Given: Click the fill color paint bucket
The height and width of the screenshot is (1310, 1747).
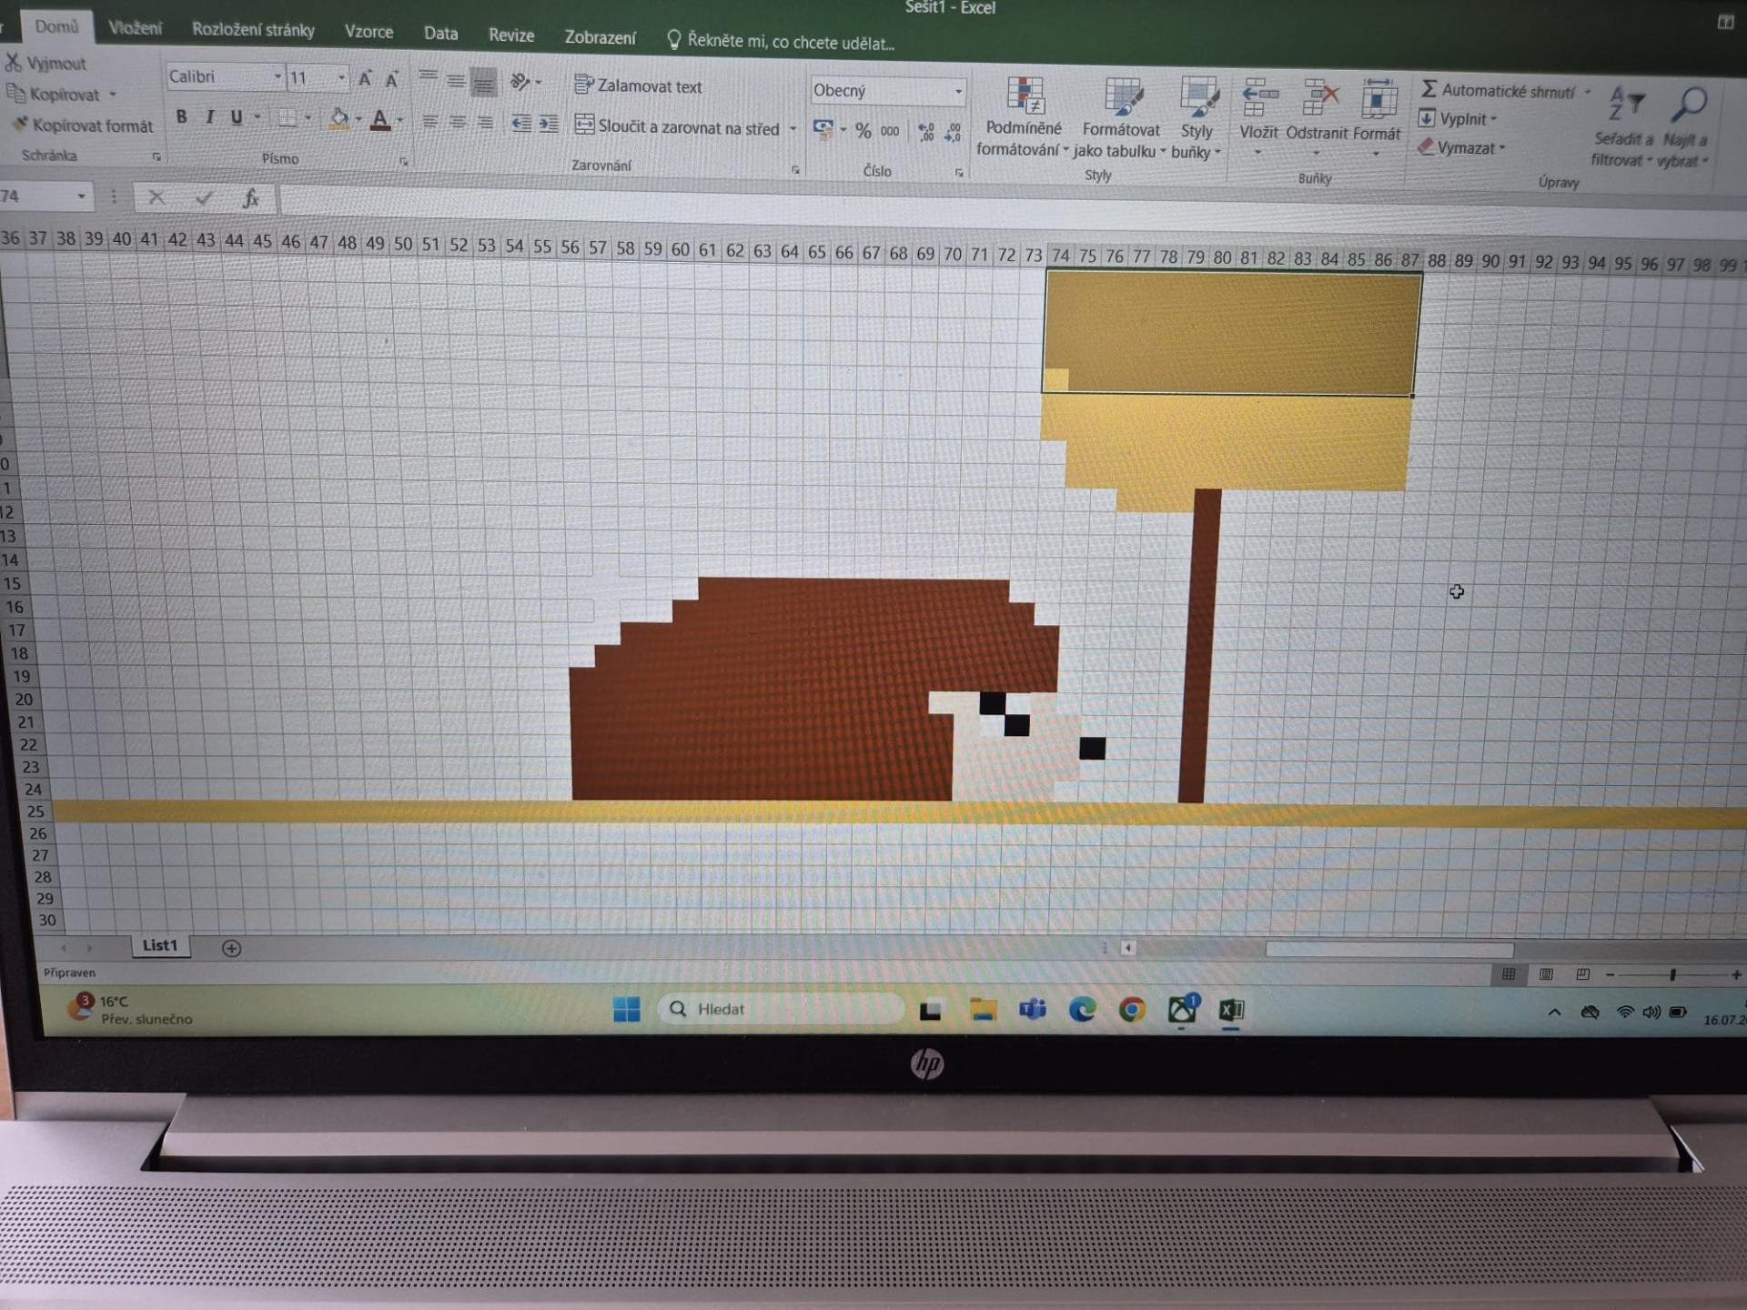Looking at the screenshot, I should click(339, 119).
